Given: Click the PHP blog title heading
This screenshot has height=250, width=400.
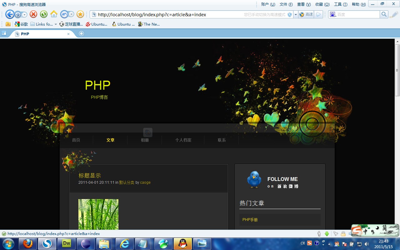Looking at the screenshot, I should pyautogui.click(x=97, y=85).
